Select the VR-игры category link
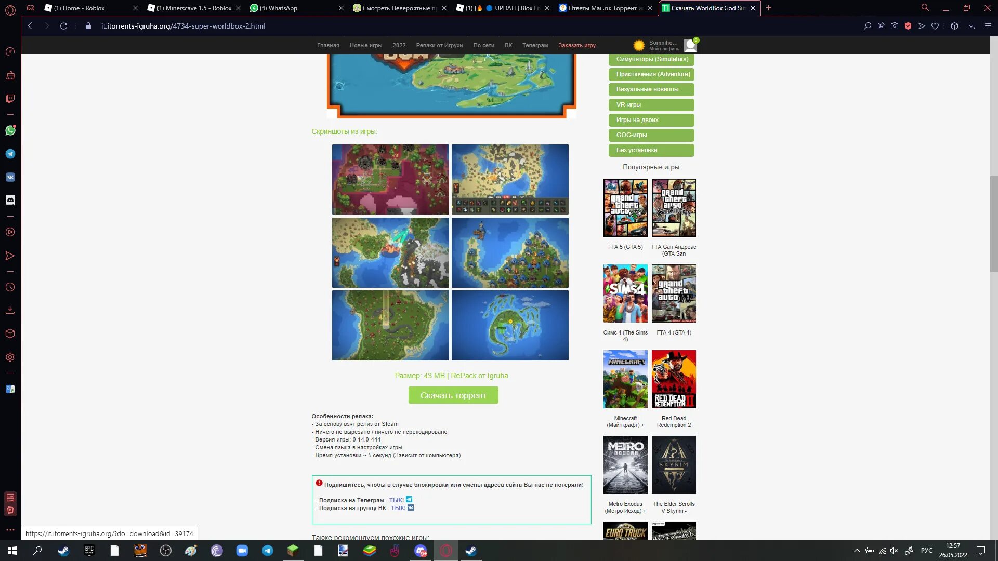The height and width of the screenshot is (561, 998). [651, 105]
